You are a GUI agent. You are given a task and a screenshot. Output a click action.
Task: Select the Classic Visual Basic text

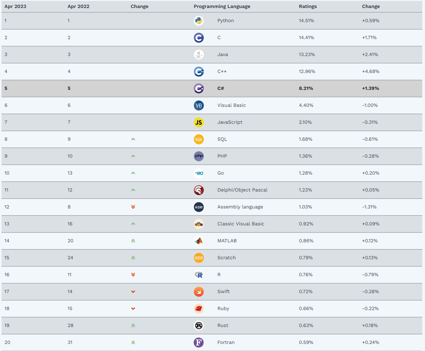coord(241,224)
